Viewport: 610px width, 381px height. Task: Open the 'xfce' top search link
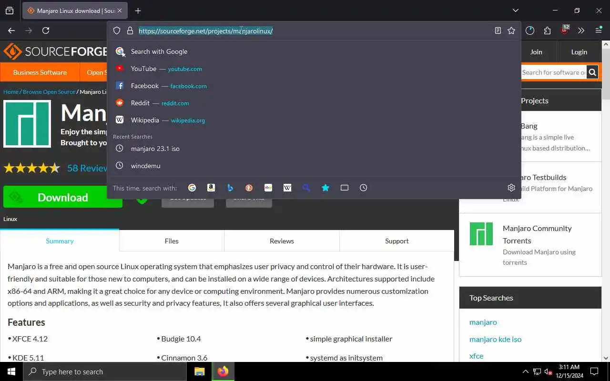(x=476, y=356)
